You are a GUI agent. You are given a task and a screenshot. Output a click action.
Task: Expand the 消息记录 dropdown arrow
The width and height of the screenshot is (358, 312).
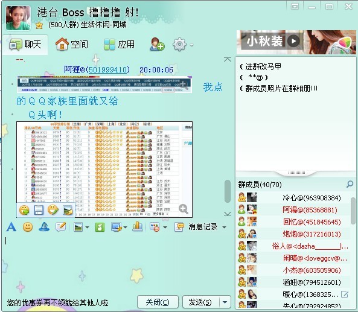click(x=224, y=228)
